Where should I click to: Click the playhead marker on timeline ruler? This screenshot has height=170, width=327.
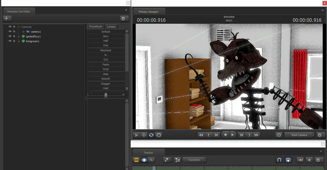(x=154, y=168)
